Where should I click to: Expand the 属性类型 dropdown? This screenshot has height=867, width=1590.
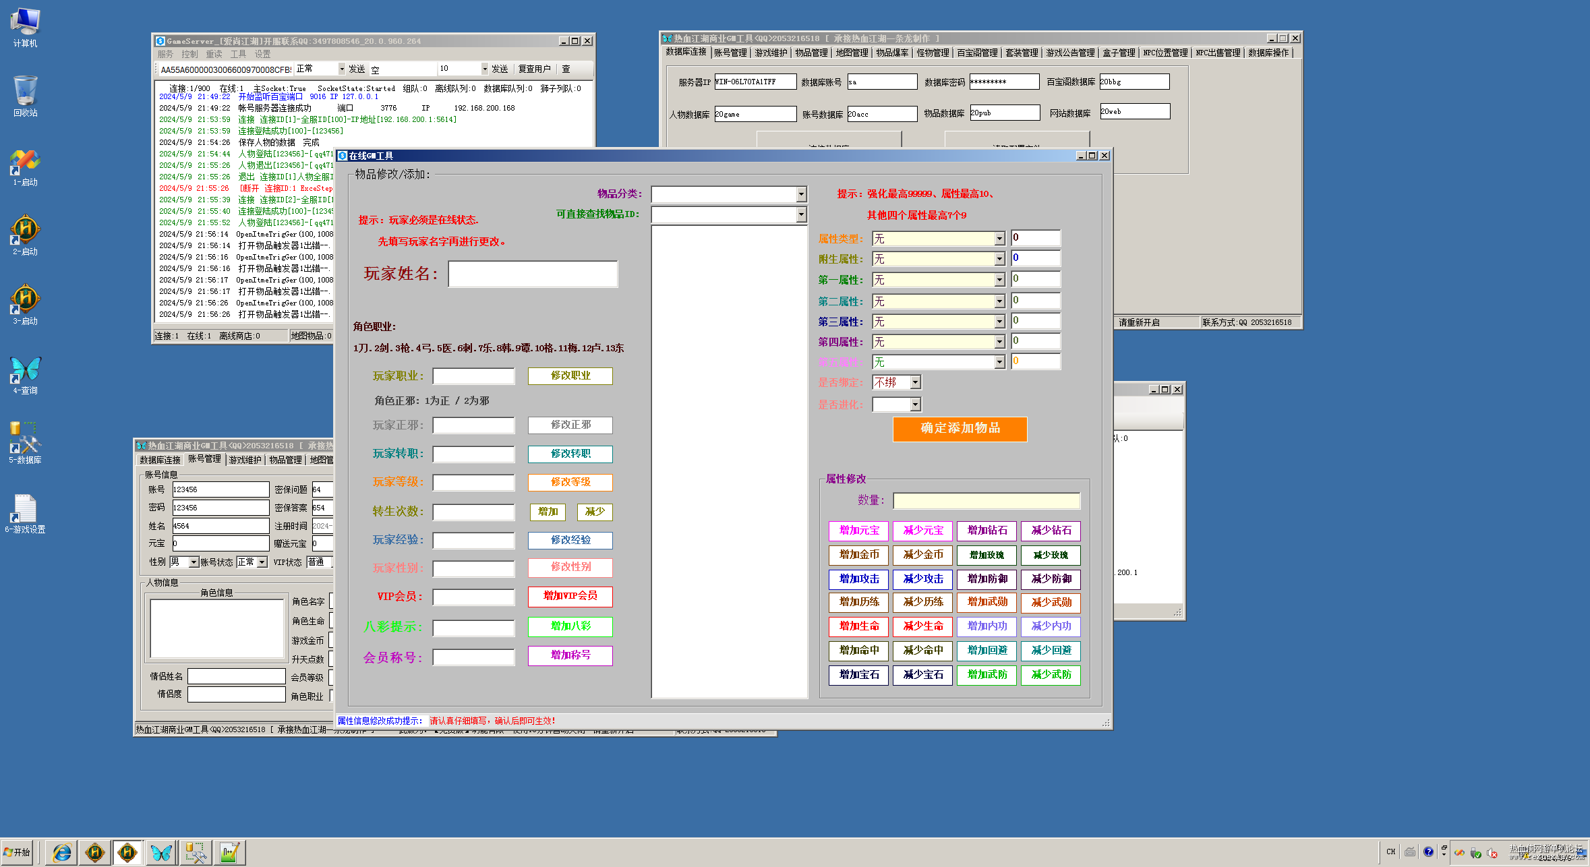[999, 239]
